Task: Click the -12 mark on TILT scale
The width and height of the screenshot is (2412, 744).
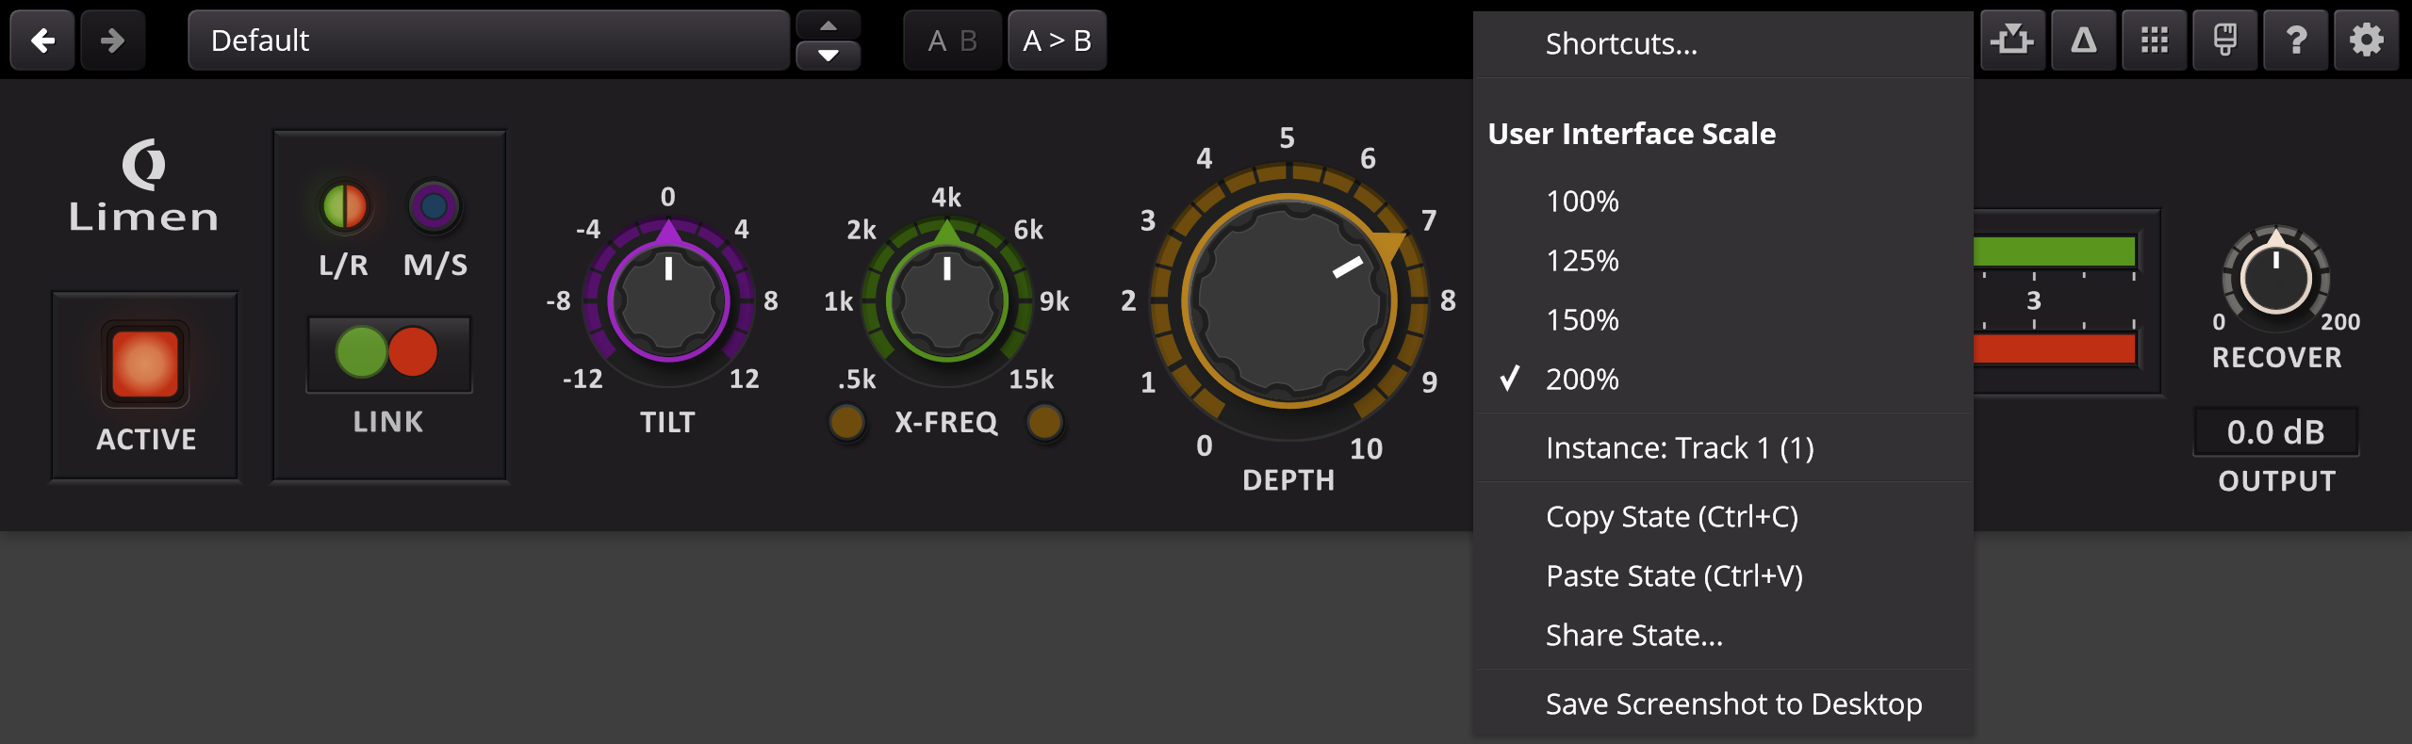Action: tap(582, 379)
